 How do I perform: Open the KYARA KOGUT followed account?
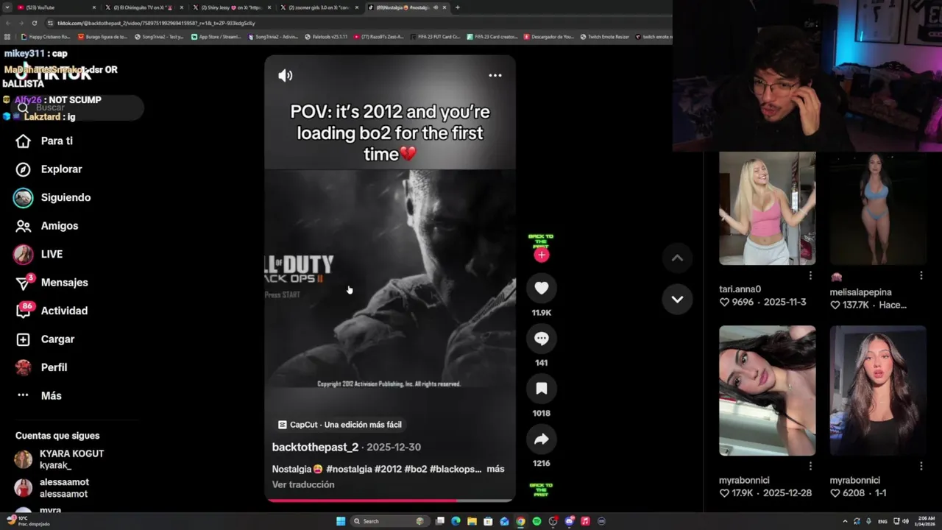[59, 459]
